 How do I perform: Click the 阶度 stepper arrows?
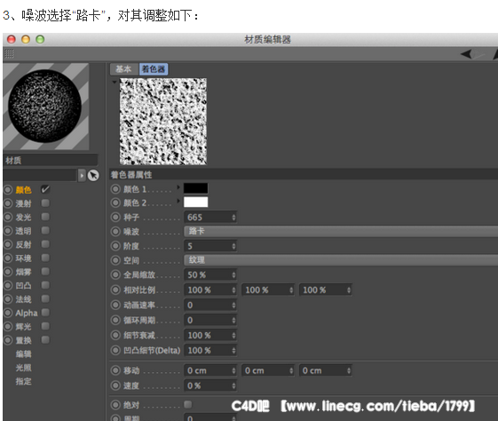coord(233,246)
